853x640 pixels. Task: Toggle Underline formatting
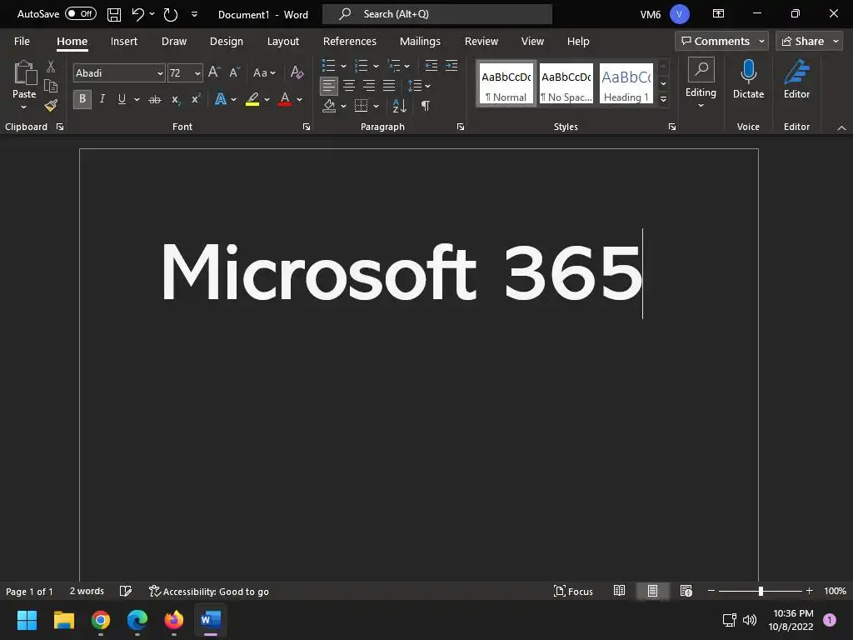[122, 99]
